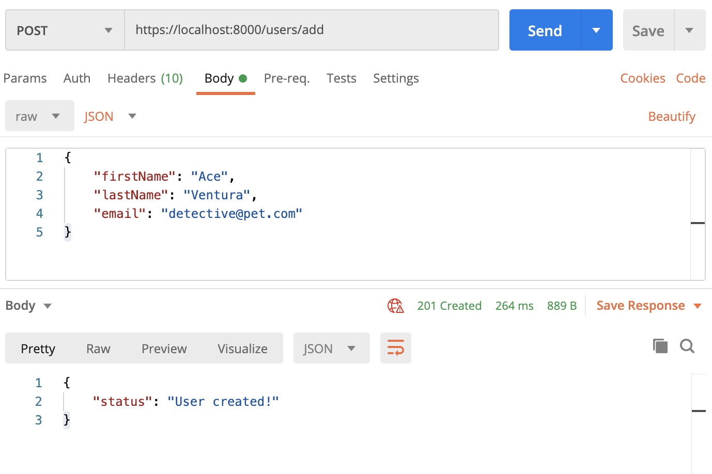Switch to the Params tab
This screenshot has height=474, width=712.
[x=25, y=78]
